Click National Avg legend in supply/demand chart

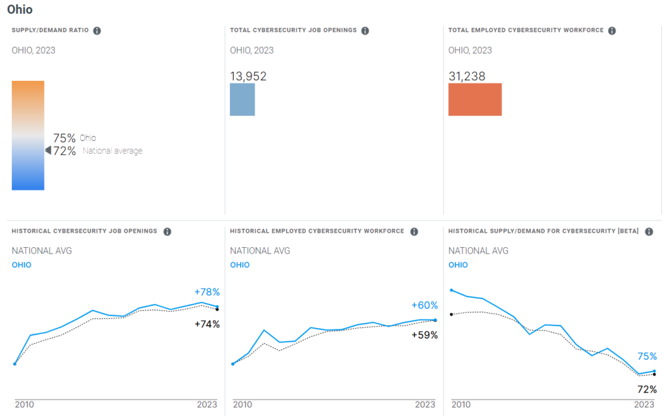tap(479, 251)
